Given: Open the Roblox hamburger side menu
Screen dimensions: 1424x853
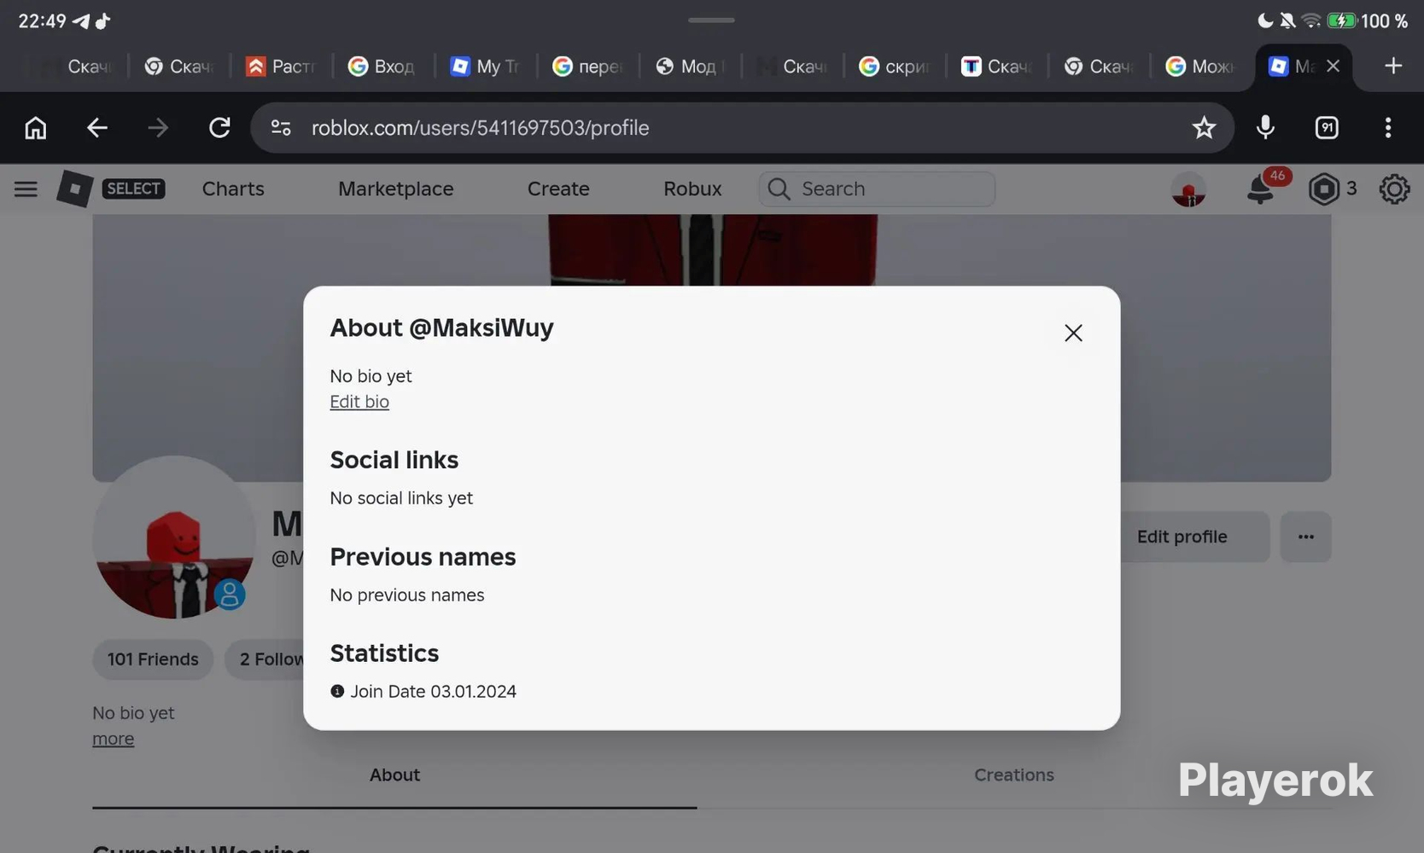Looking at the screenshot, I should 26,189.
